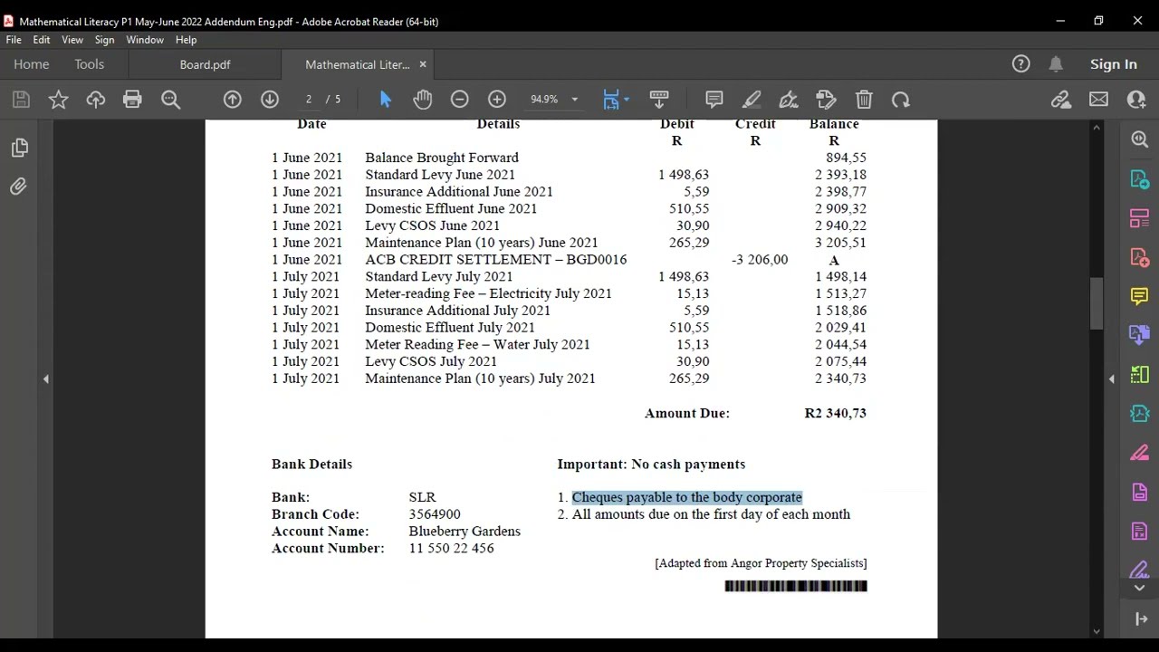Open the Sign menu
The image size is (1159, 652).
point(105,40)
